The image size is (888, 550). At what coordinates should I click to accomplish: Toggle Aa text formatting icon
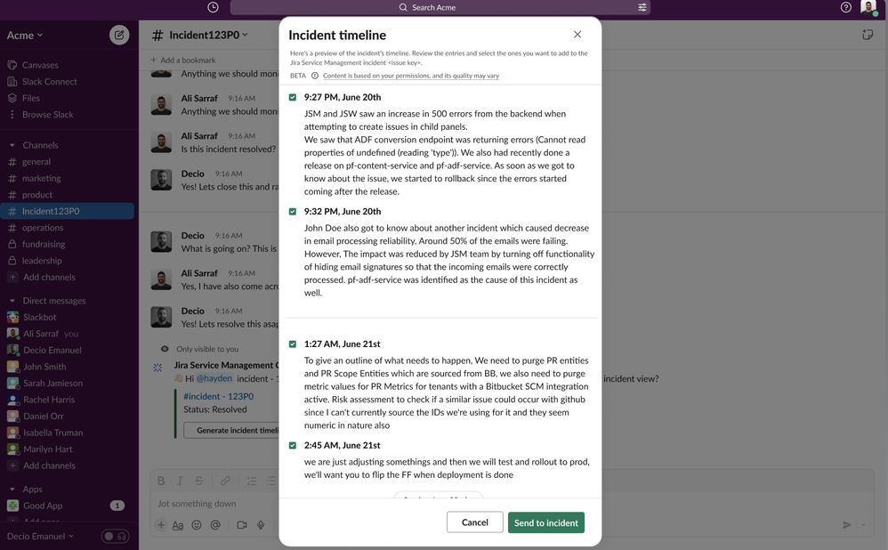coord(178,525)
